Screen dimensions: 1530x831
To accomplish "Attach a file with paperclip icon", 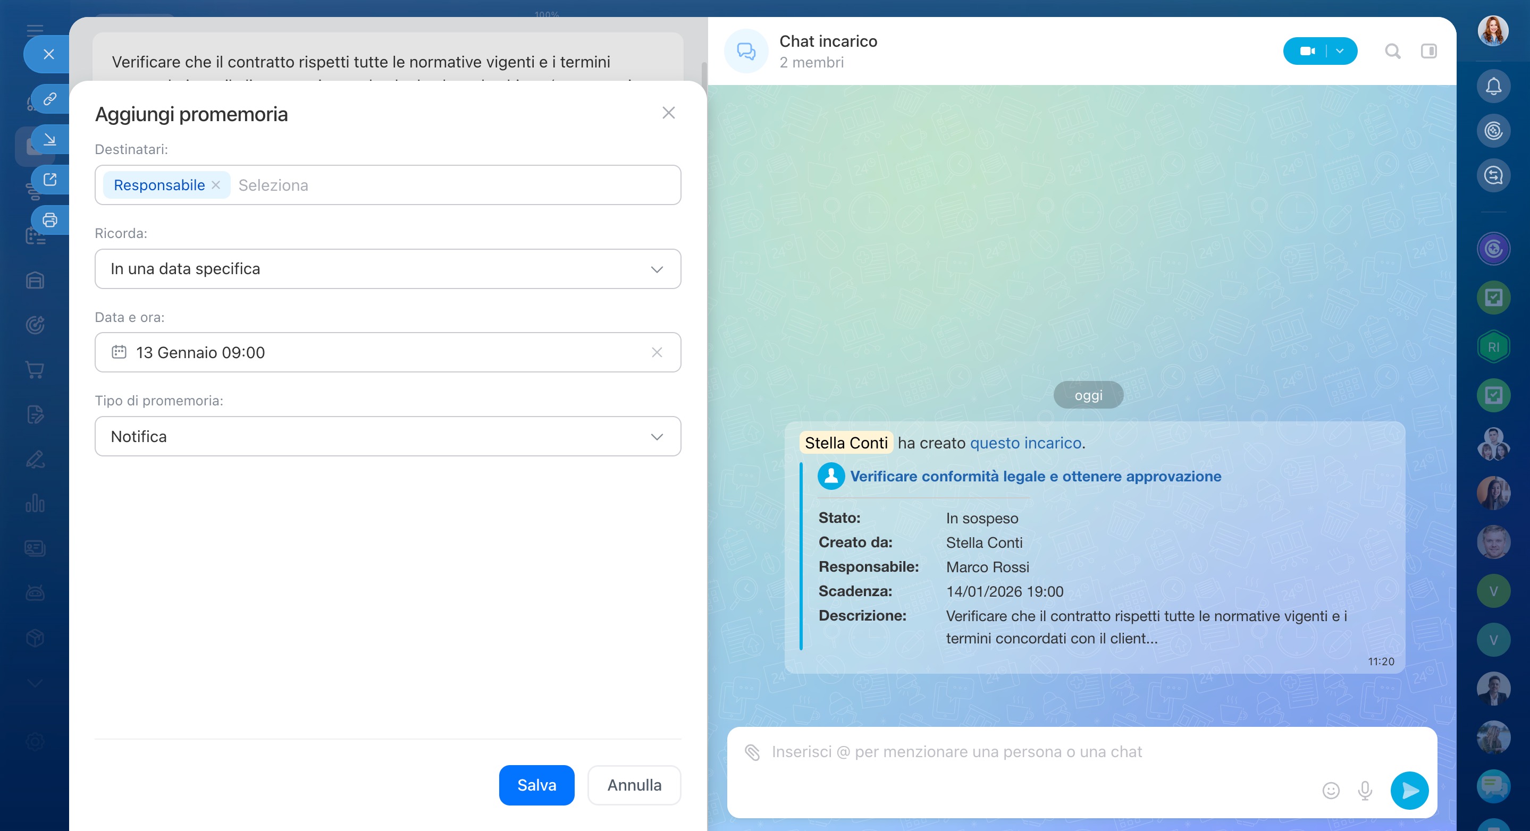I will tap(752, 752).
